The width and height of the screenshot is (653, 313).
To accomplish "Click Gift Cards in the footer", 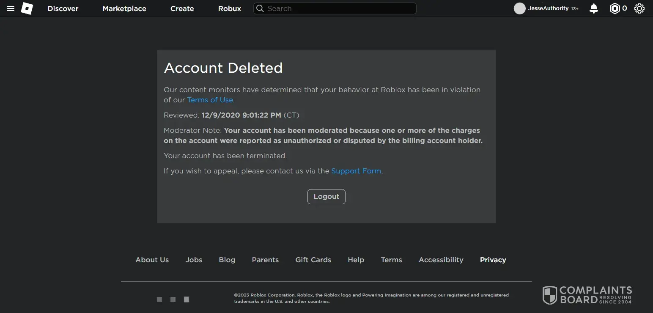I will tap(313, 260).
